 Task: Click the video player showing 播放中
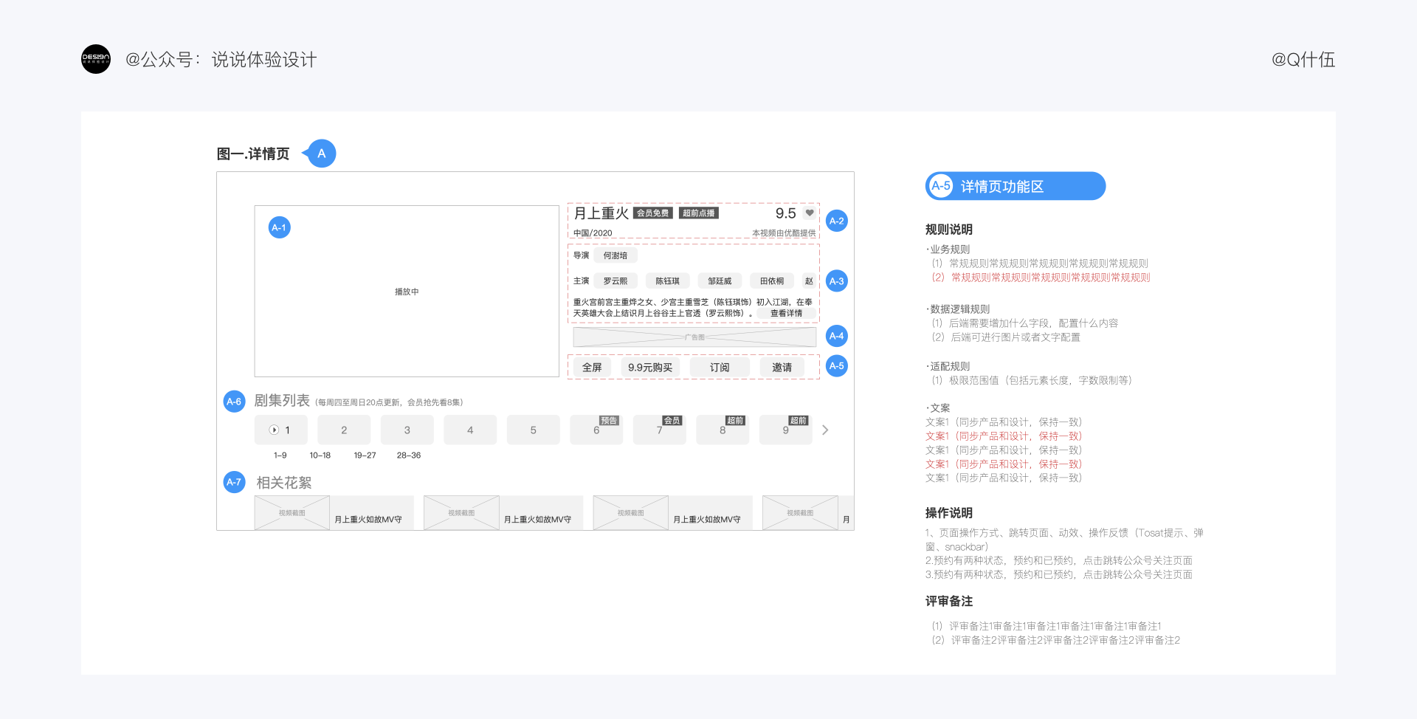point(407,292)
